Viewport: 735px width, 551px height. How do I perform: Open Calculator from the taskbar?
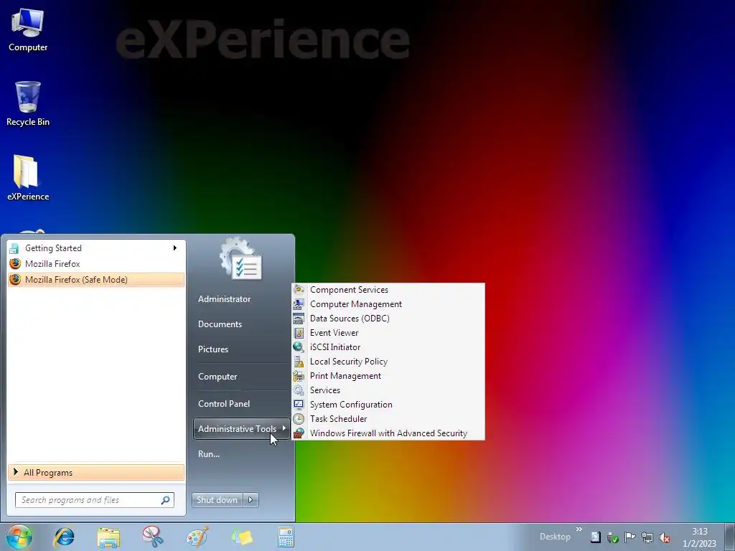286,537
